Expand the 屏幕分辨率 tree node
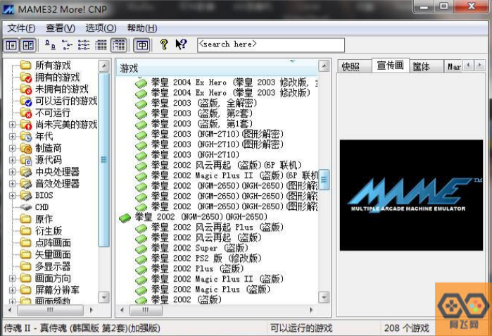This screenshot has width=492, height=336. [x=12, y=290]
